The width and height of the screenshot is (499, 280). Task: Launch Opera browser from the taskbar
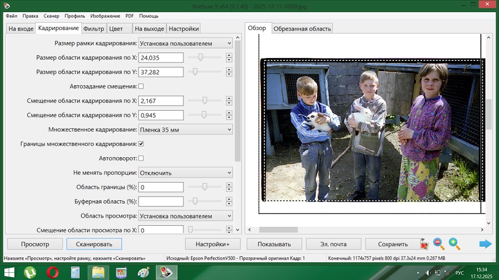[53, 272]
